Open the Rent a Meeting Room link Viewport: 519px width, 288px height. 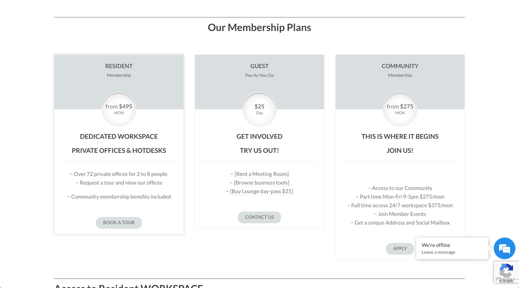pos(262,174)
